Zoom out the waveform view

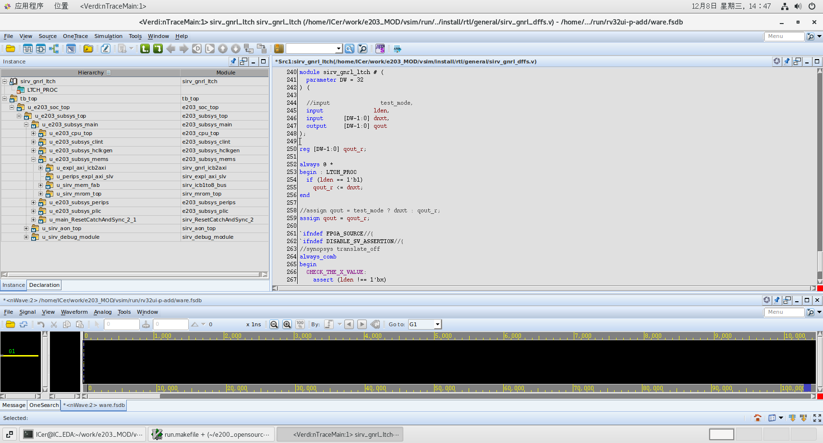point(274,324)
